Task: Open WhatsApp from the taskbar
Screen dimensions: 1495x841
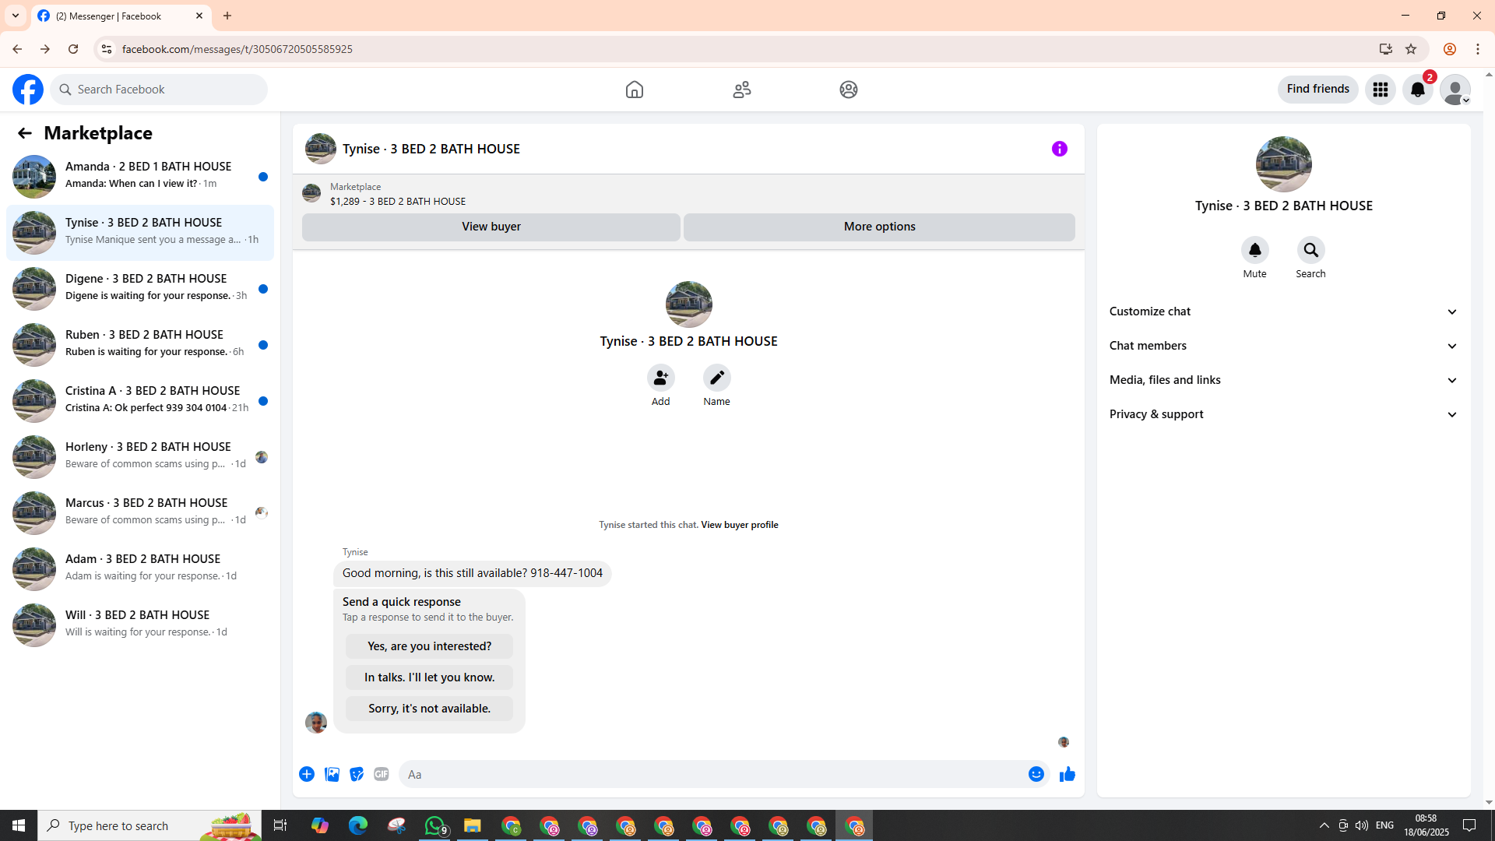Action: (x=434, y=825)
